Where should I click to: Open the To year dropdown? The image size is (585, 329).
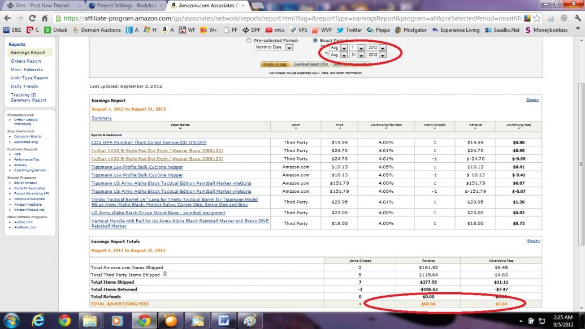tap(376, 55)
